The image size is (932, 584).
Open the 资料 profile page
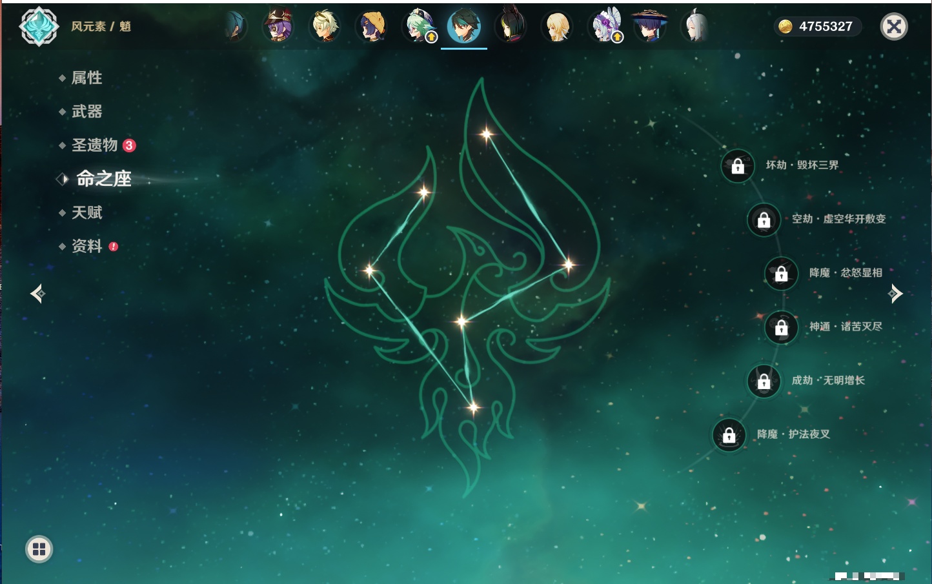86,246
